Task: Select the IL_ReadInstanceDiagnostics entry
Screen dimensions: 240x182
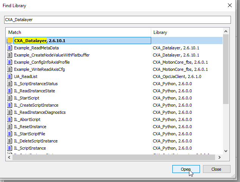Action: [x=40, y=112]
